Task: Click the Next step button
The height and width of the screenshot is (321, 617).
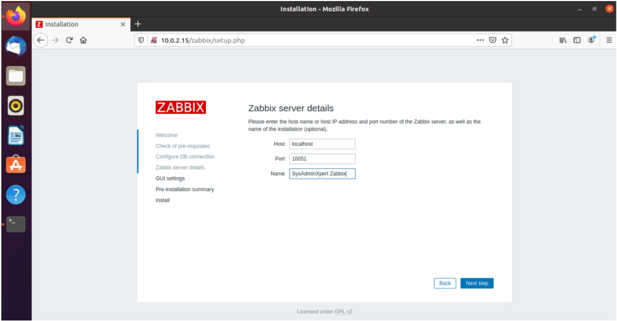Action: click(x=478, y=283)
